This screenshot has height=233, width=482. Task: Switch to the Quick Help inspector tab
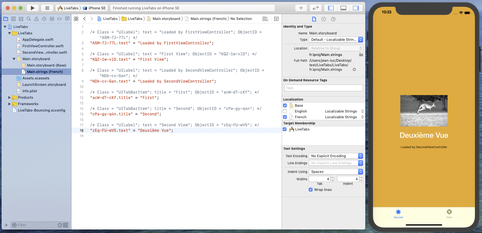pos(333,19)
